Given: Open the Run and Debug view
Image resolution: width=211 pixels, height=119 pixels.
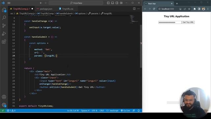Looking at the screenshot, I should (4, 34).
